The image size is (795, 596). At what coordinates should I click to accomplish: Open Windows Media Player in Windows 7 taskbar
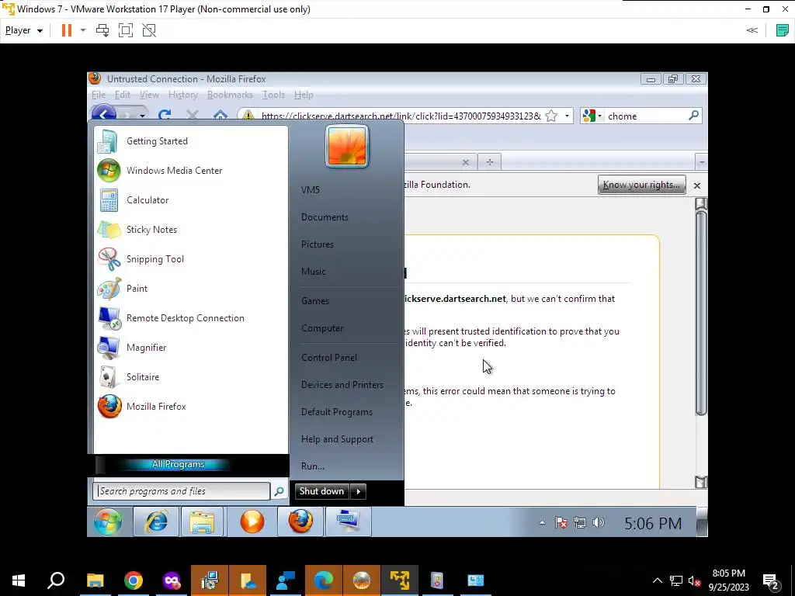(x=252, y=521)
